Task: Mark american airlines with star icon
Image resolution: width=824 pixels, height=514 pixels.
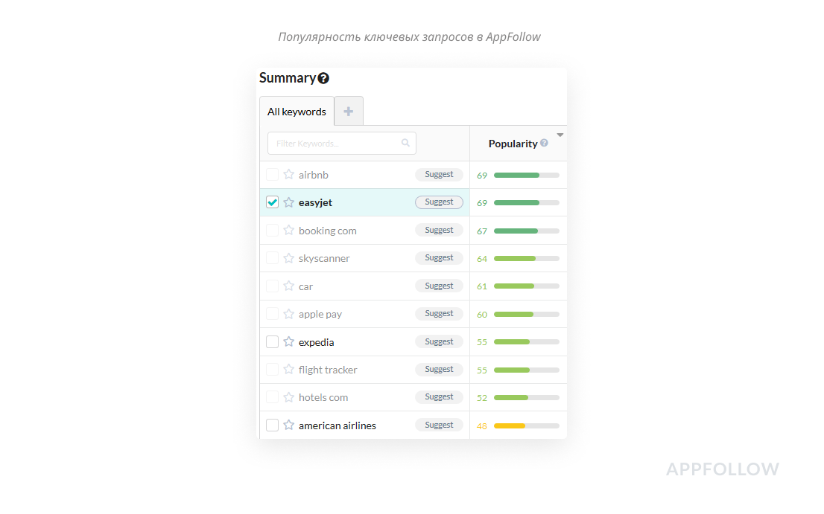Action: tap(288, 425)
